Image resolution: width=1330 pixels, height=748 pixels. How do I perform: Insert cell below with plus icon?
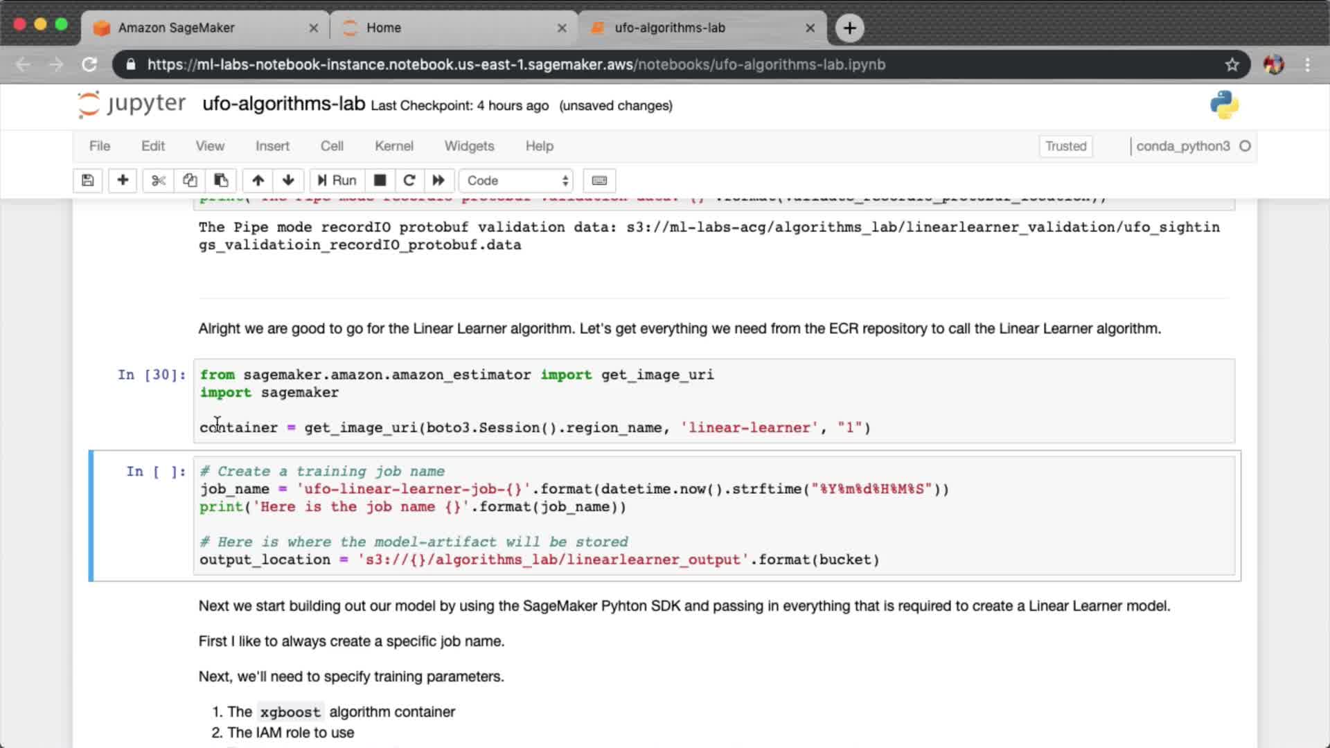click(123, 181)
